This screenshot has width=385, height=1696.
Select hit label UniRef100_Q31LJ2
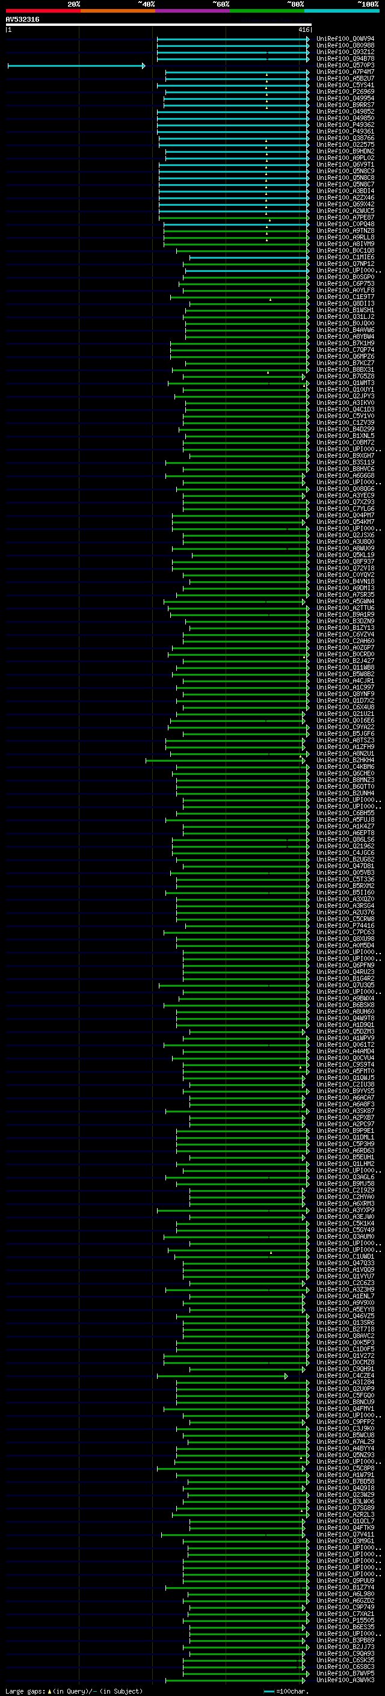pos(345,317)
